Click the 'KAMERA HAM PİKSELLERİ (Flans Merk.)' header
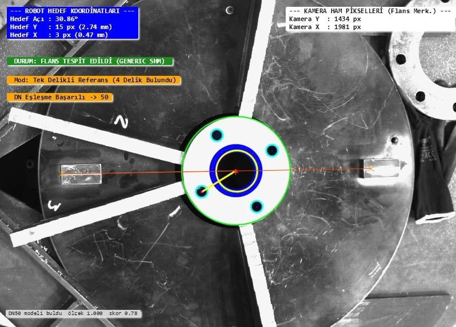The height and width of the screenshot is (327, 456). 370,11
